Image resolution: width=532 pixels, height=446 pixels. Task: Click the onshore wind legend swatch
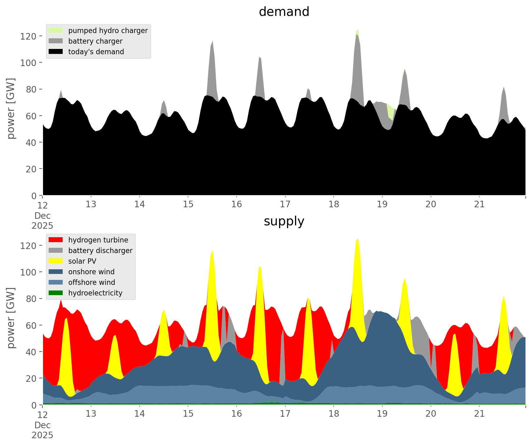(x=56, y=272)
